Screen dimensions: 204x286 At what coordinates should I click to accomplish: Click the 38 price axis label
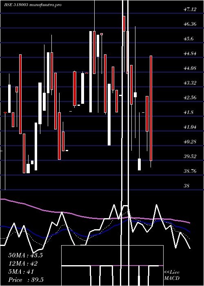pos(187,185)
